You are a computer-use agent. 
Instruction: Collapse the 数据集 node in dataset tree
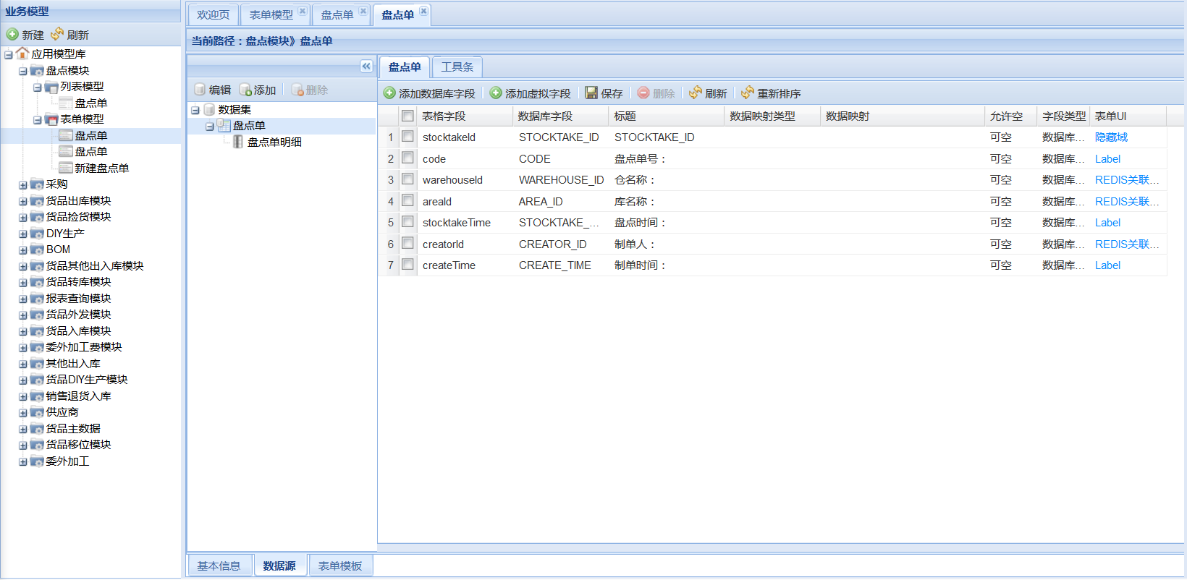click(195, 110)
